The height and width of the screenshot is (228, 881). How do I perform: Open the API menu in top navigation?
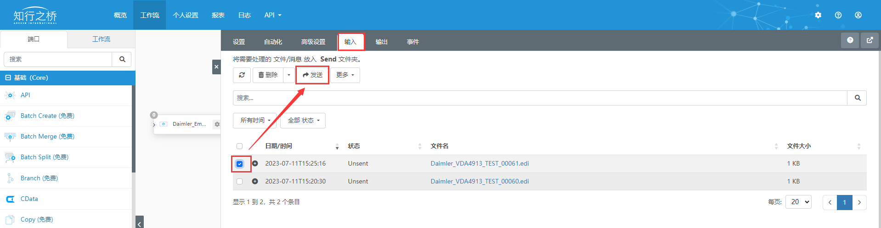(x=272, y=15)
